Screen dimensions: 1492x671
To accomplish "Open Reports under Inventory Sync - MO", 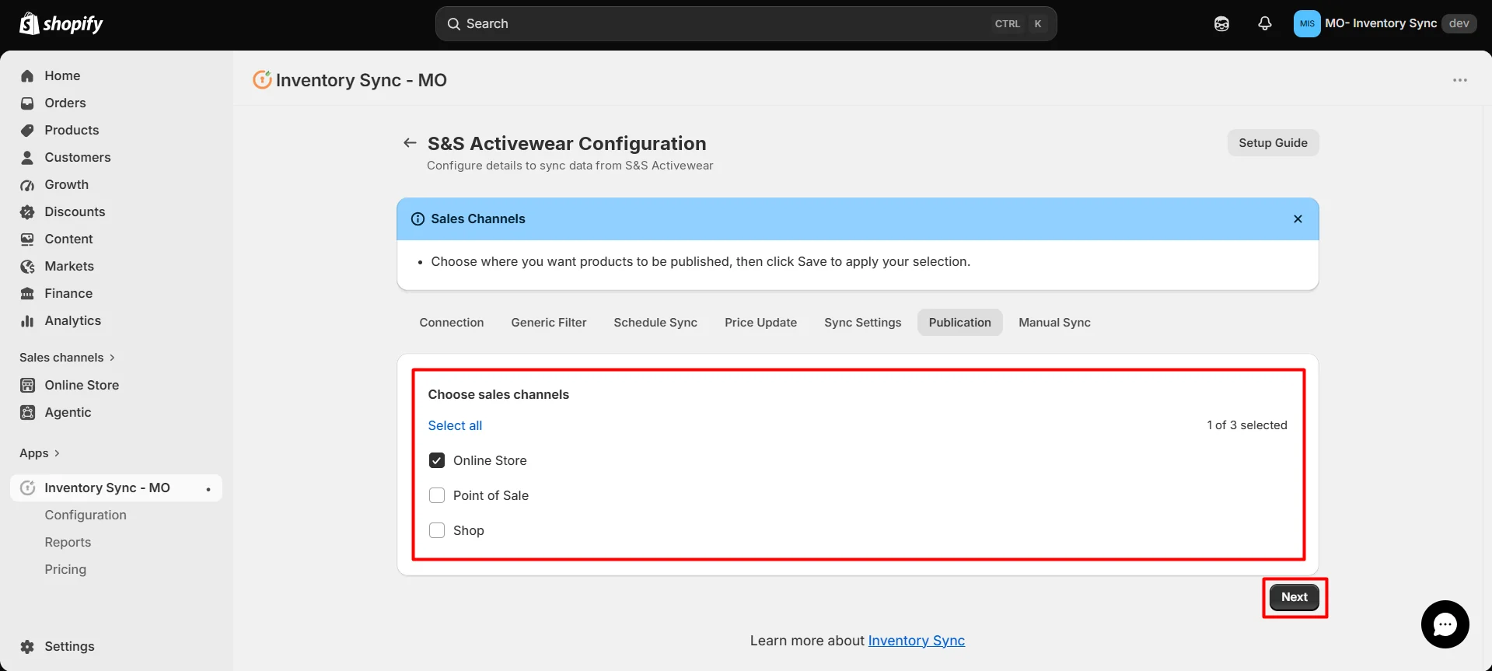I will pos(68,543).
